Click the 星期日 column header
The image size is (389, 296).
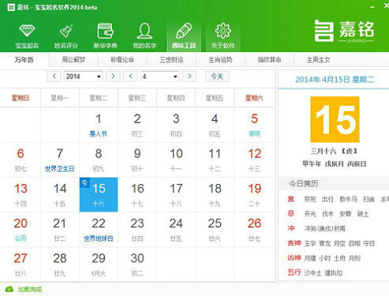(x=21, y=98)
